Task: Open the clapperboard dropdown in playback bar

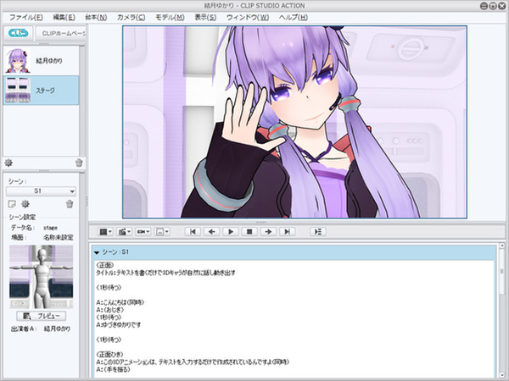Action: coord(125,232)
